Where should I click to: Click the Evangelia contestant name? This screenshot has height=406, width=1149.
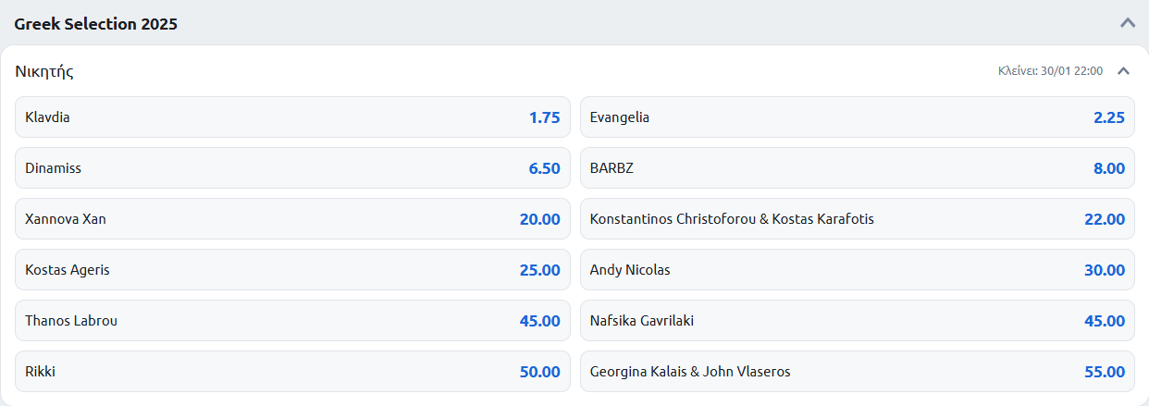[x=620, y=117]
